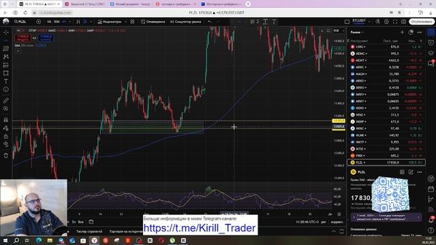Open Fibonacci retracement tool group
Image resolution: width=436 pixels, height=245 pixels.
pyautogui.click(x=6, y=48)
